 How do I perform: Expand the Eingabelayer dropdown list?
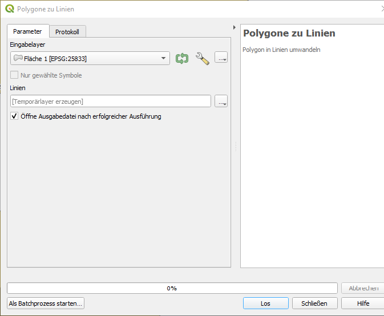point(163,58)
